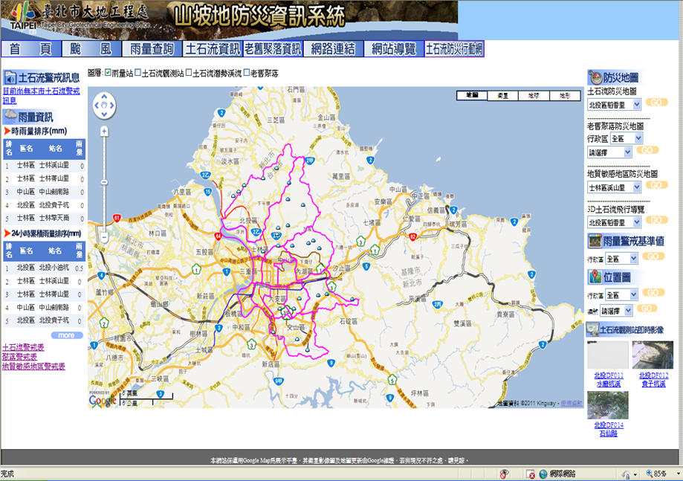
Task: Open the 土石流防災地圖 北投區稻香里 dropdown
Action: [614, 105]
